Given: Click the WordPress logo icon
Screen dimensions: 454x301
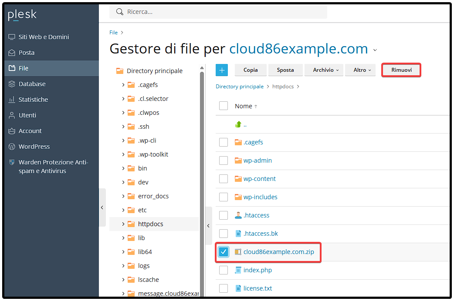Looking at the screenshot, I should (12, 147).
